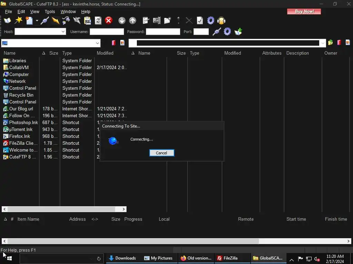Click the Rename toolbar icon
This screenshot has width=353, height=264.
pos(157,21)
